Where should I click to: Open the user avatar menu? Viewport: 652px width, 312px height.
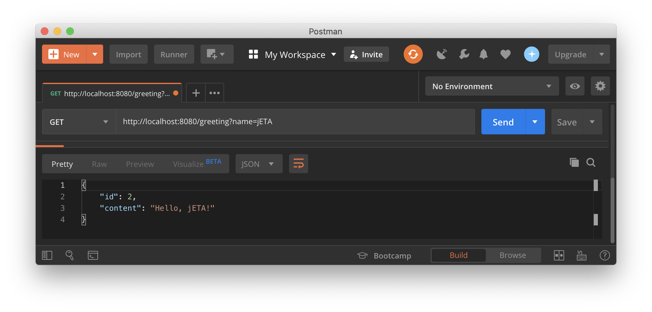[x=531, y=54]
